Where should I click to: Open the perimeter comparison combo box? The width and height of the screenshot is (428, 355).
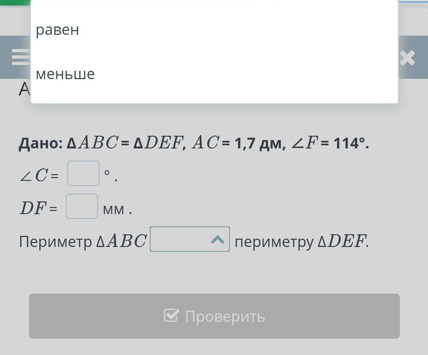click(x=190, y=239)
